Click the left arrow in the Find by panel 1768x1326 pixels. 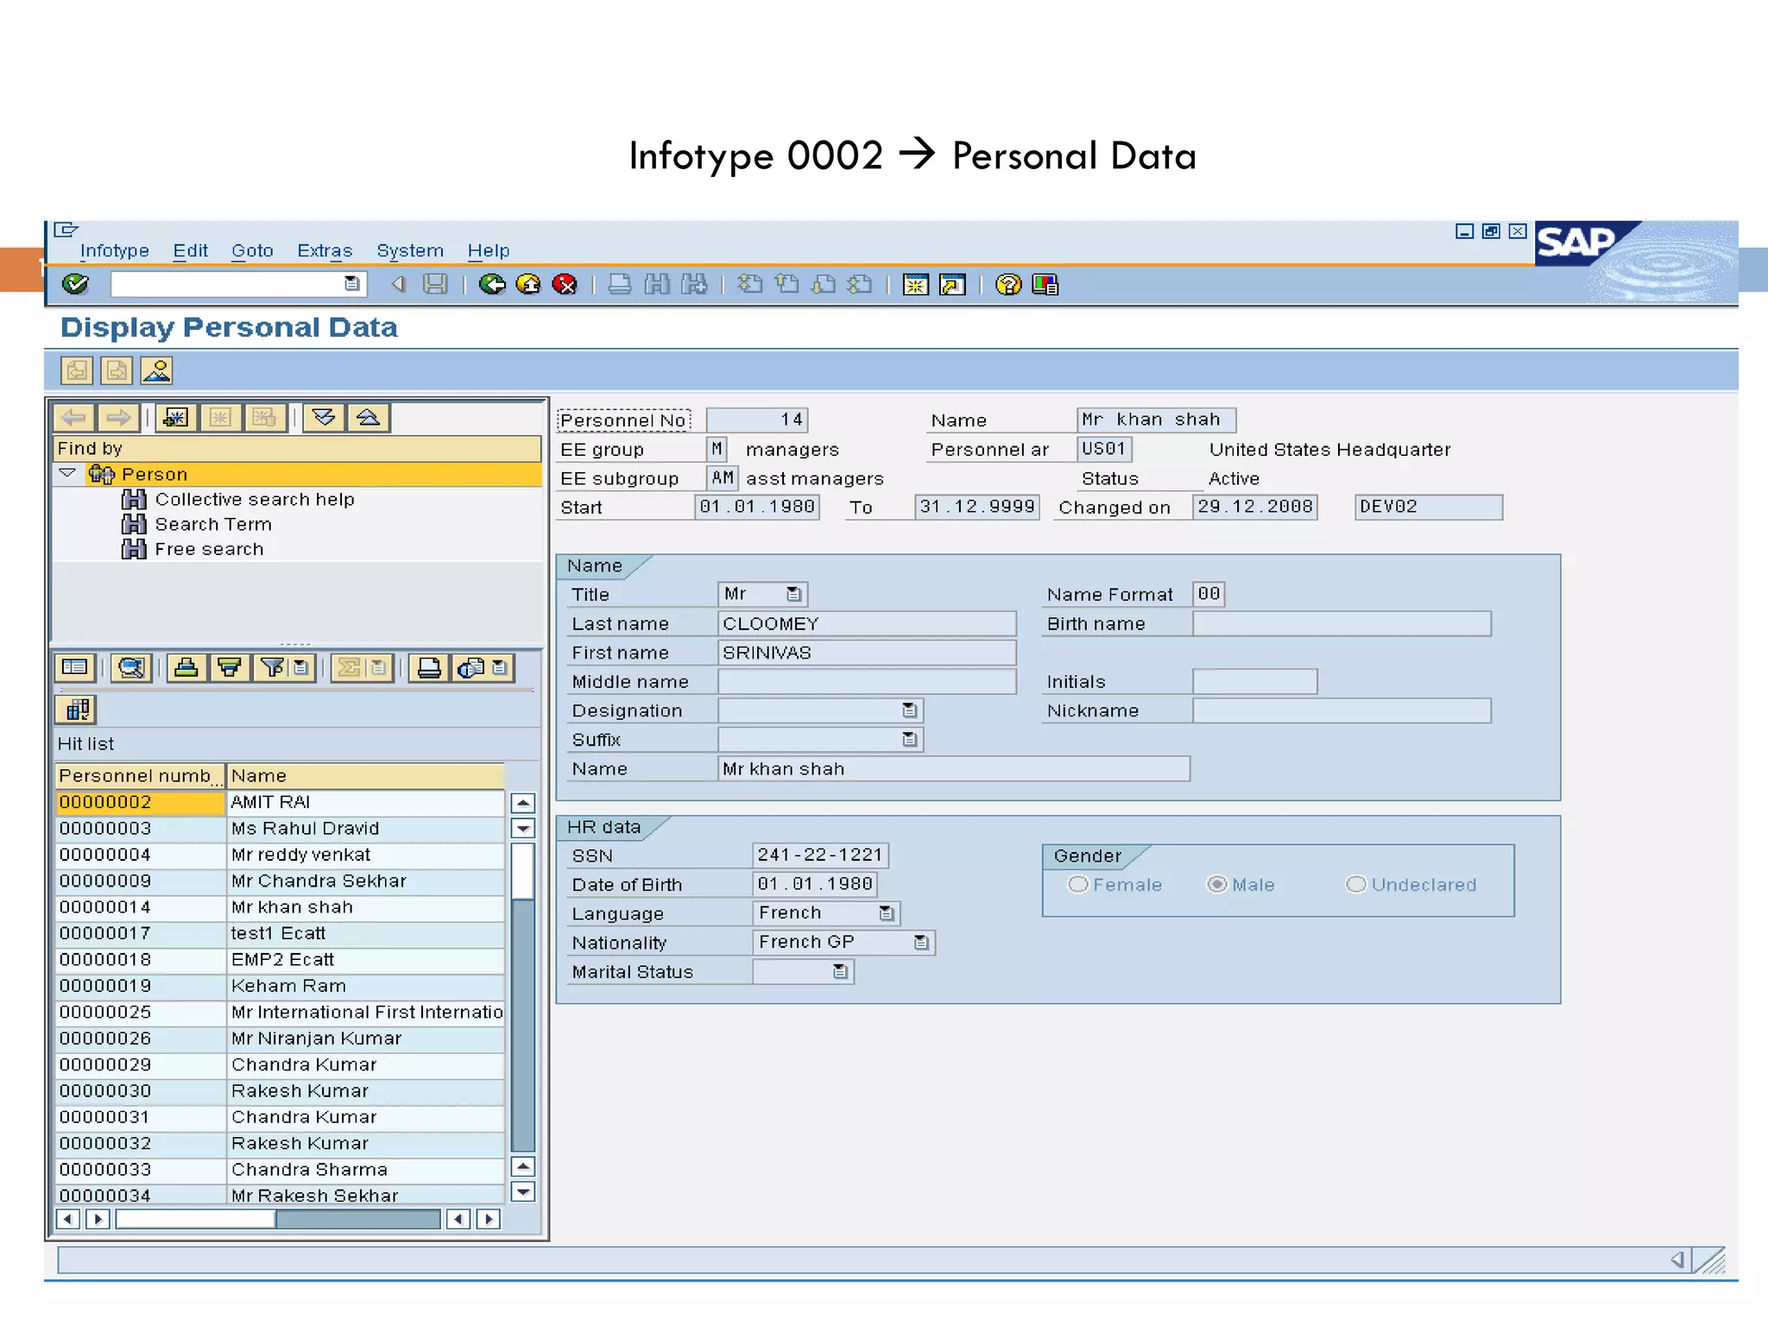point(74,418)
